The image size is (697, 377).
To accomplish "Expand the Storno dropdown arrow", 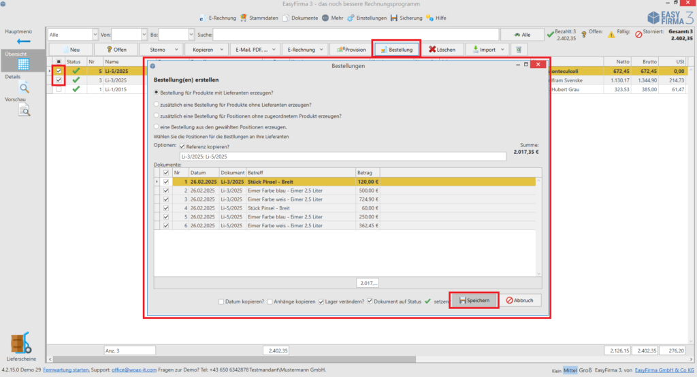I will pyautogui.click(x=176, y=50).
